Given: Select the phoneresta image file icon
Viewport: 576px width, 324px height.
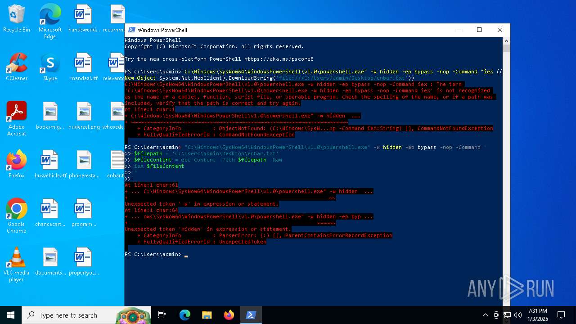Looking at the screenshot, I should tap(84, 164).
